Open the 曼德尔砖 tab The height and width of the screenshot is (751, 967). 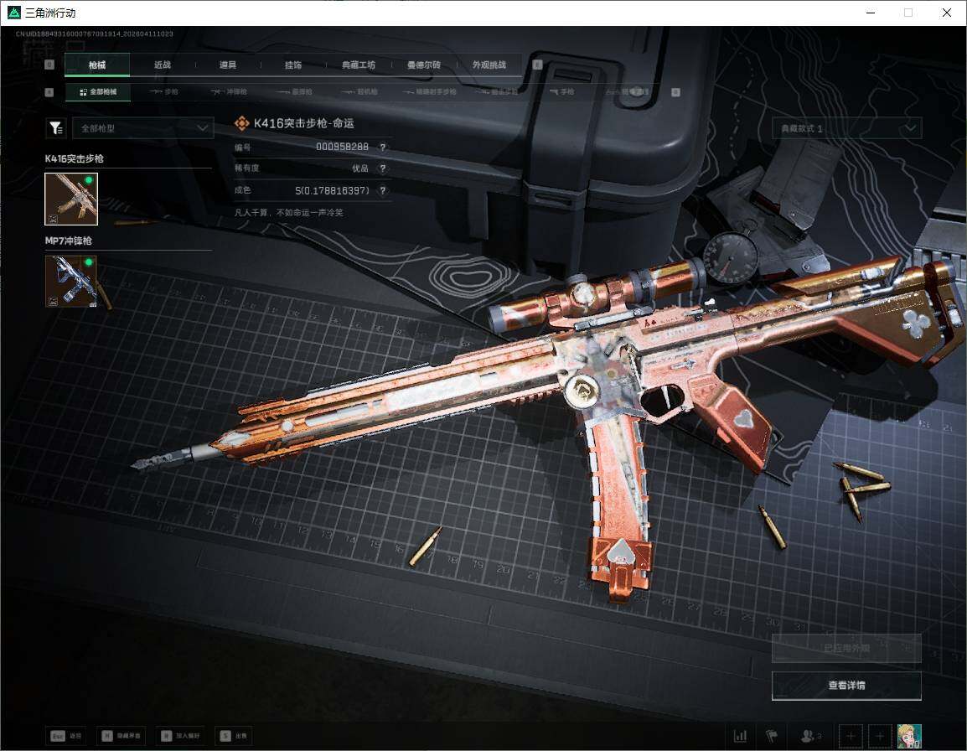[x=424, y=65]
